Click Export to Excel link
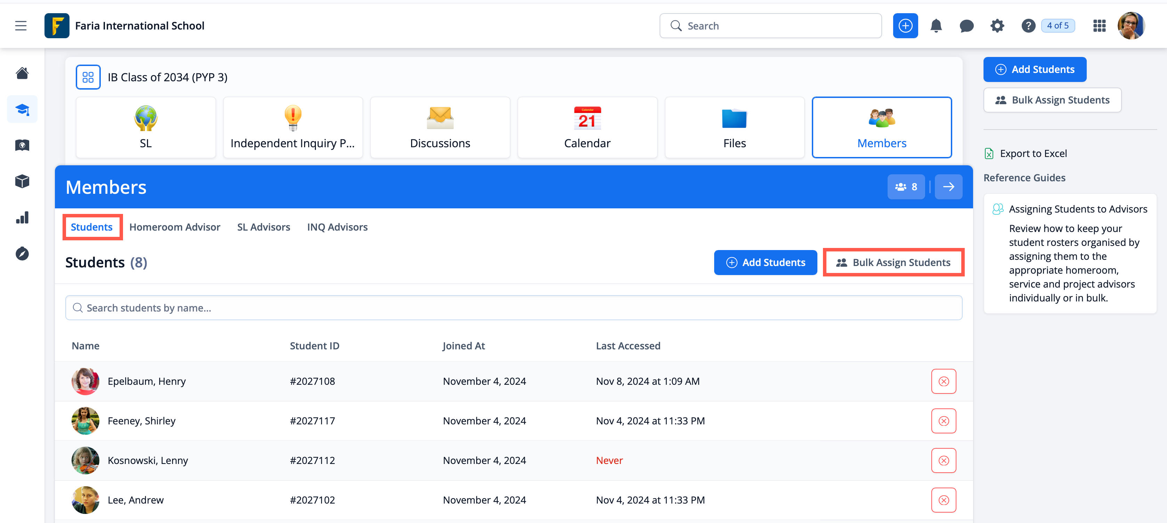 pyautogui.click(x=1033, y=153)
